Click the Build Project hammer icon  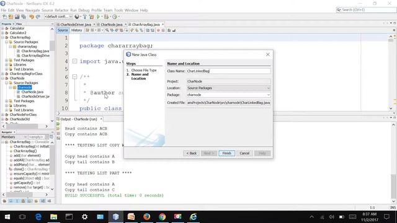[x=85, y=17]
